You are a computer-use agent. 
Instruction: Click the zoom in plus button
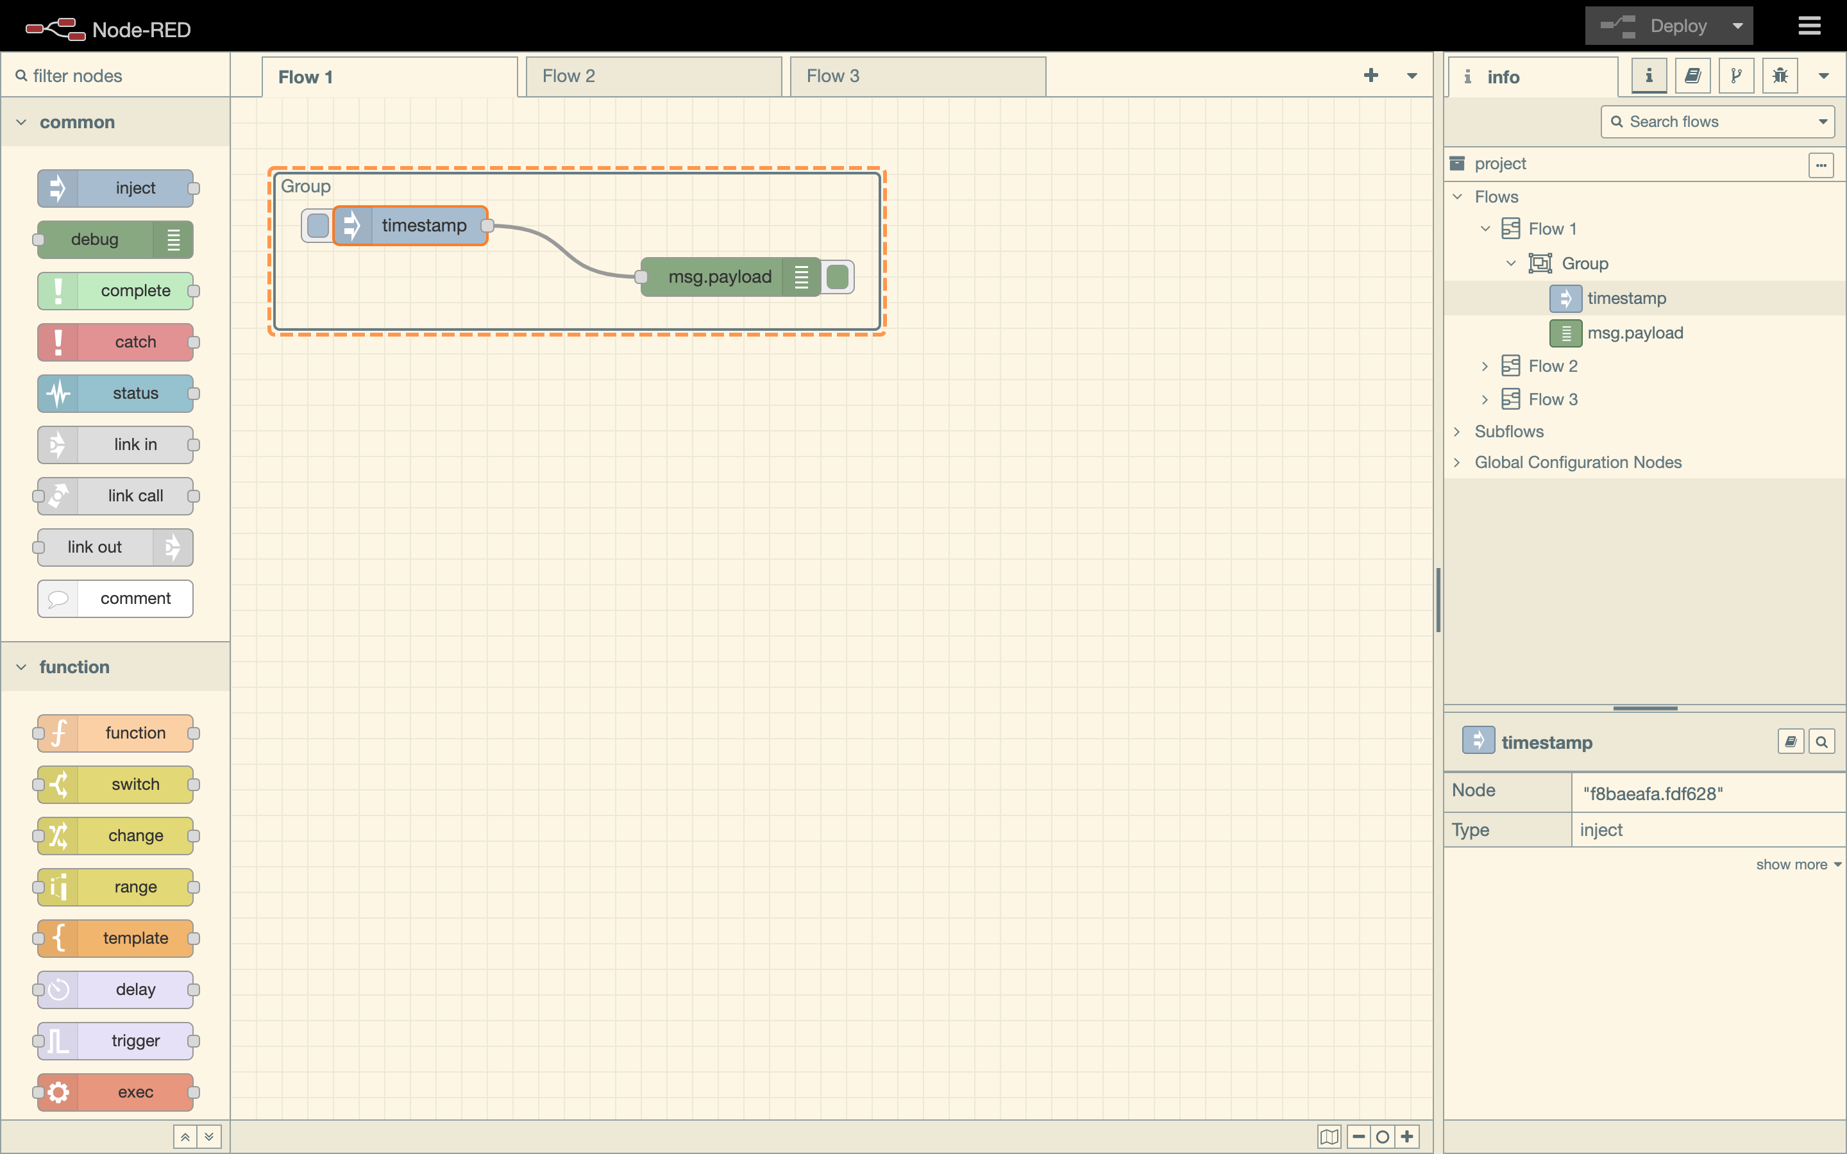(1408, 1137)
